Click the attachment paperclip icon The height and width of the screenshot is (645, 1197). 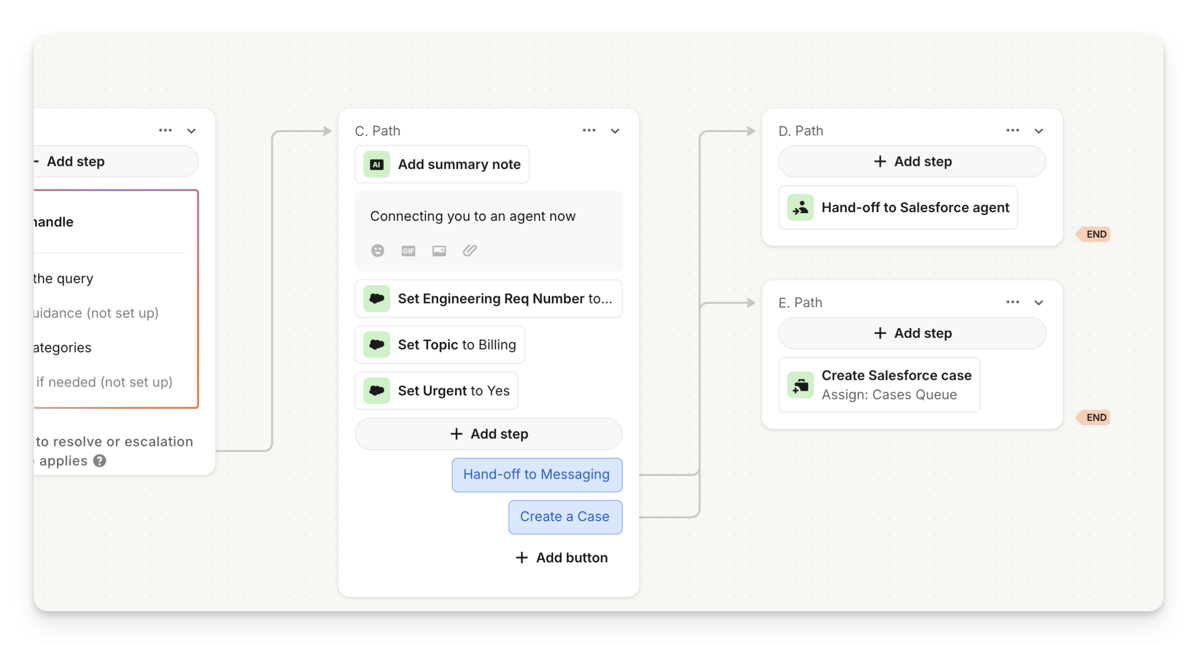pos(470,250)
